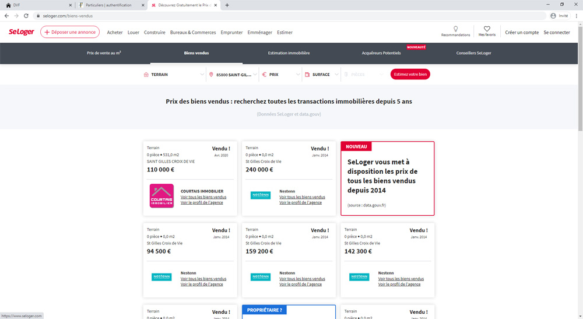
Task: Open Courtais 'Voir le profil de l'agence' link
Action: click(202, 202)
